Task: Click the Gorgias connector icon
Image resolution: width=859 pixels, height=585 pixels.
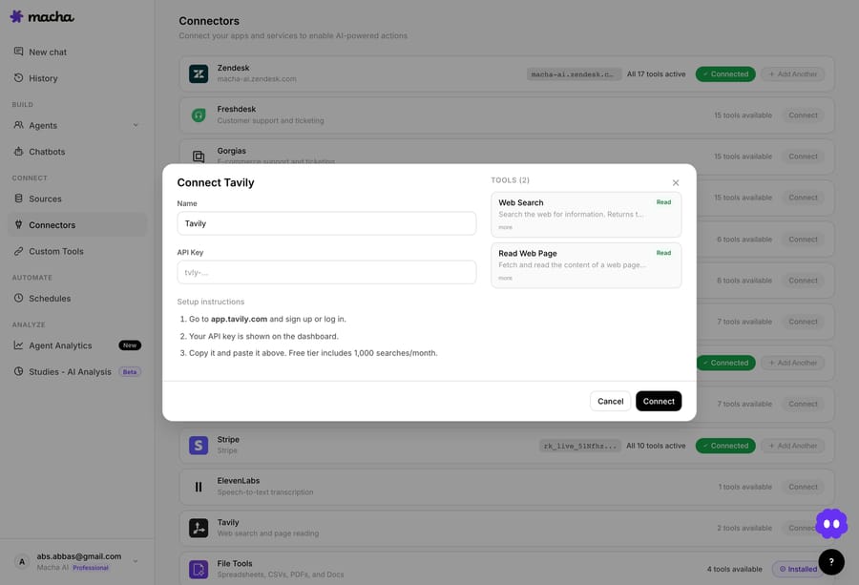Action: [x=199, y=157]
